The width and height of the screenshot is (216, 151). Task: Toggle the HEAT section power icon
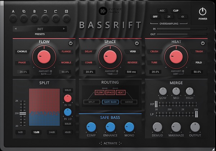tap(203, 43)
